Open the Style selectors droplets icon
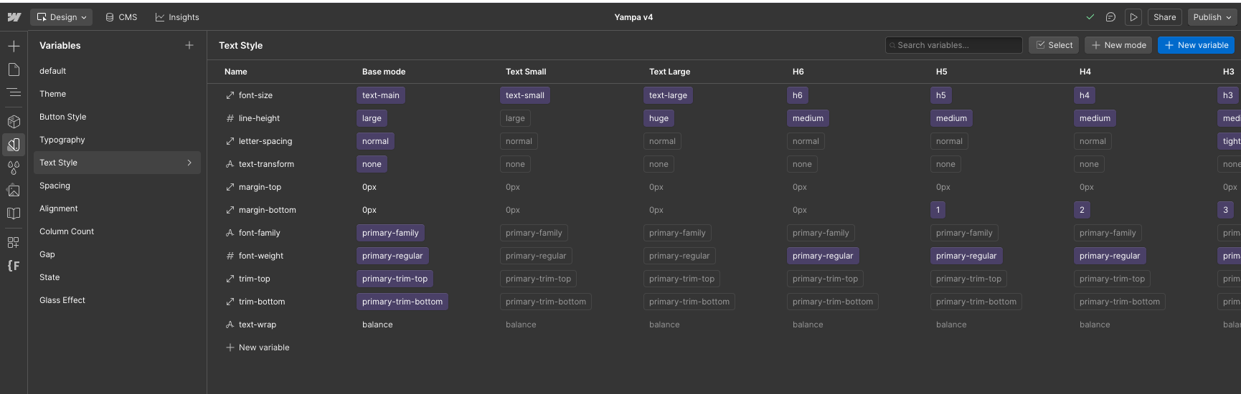Image resolution: width=1241 pixels, height=394 pixels. click(14, 168)
